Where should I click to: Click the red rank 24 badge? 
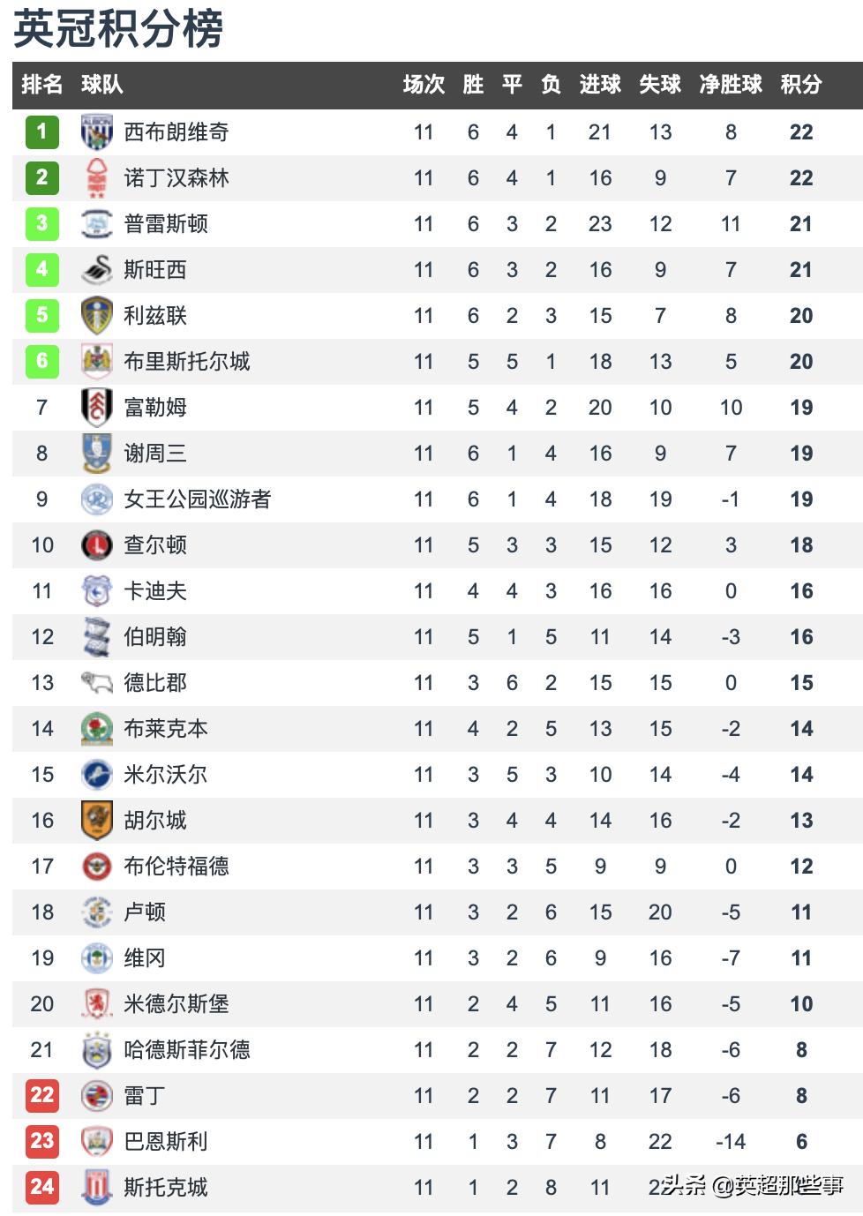click(x=42, y=1187)
